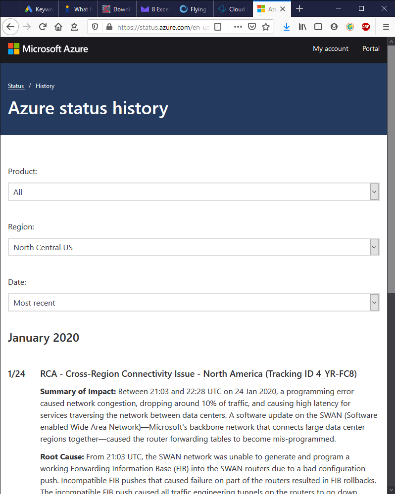Open the Library bookshelf icon
This screenshot has height=494, width=395.
pyautogui.click(x=302, y=27)
